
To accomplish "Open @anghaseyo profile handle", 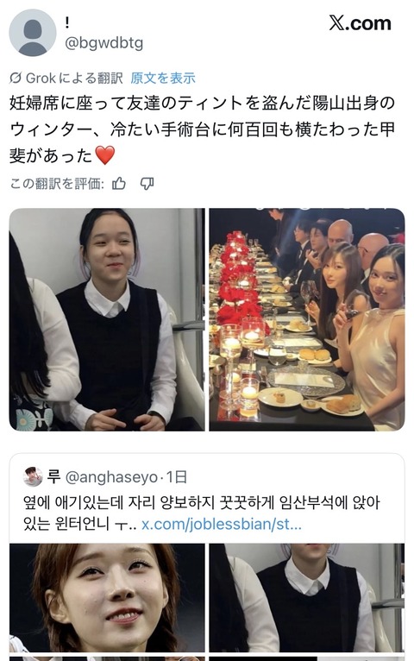I will click(x=111, y=477).
